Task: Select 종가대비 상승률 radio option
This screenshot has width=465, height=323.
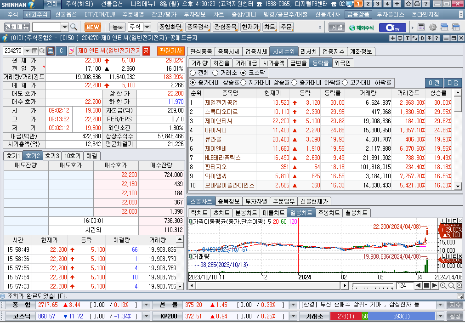Action: click(193, 82)
